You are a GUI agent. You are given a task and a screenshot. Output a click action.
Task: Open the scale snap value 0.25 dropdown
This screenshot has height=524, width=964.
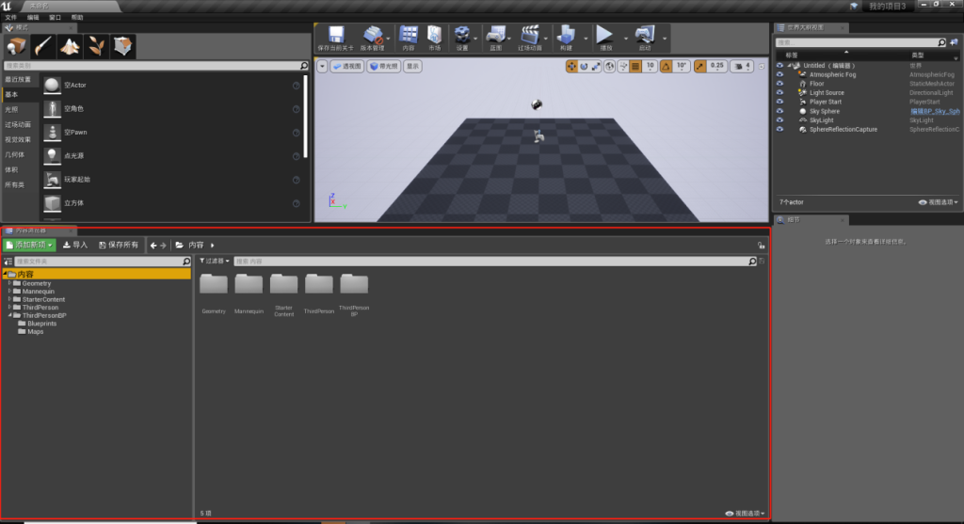[x=716, y=67]
